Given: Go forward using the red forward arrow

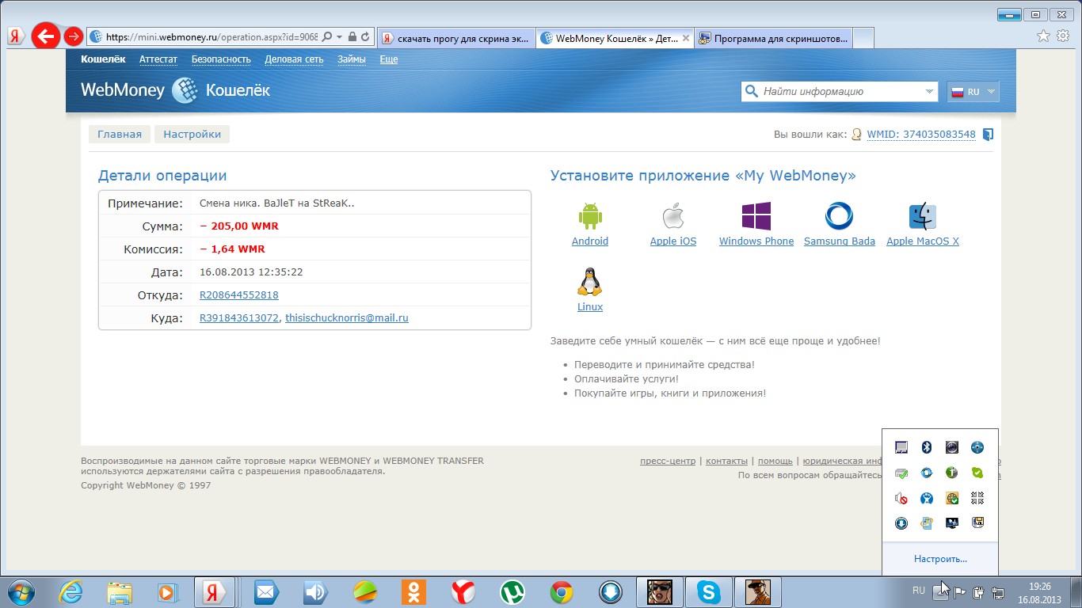Looking at the screenshot, I should (x=74, y=36).
